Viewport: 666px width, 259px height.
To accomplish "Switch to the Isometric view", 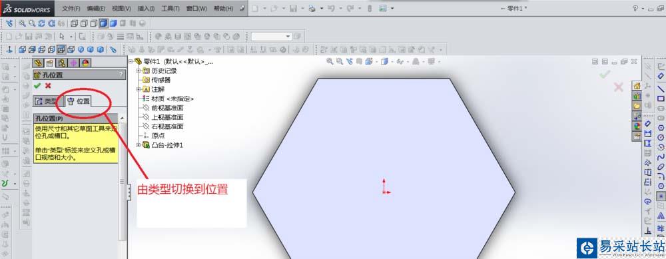I will pos(81,49).
